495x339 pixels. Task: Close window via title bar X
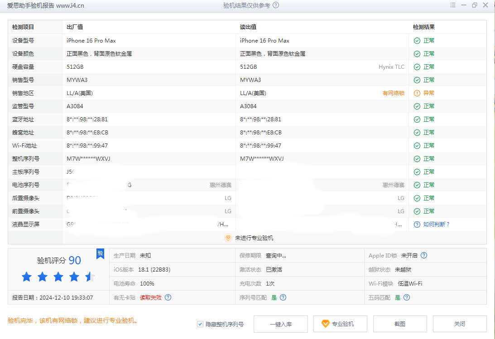pos(485,5)
